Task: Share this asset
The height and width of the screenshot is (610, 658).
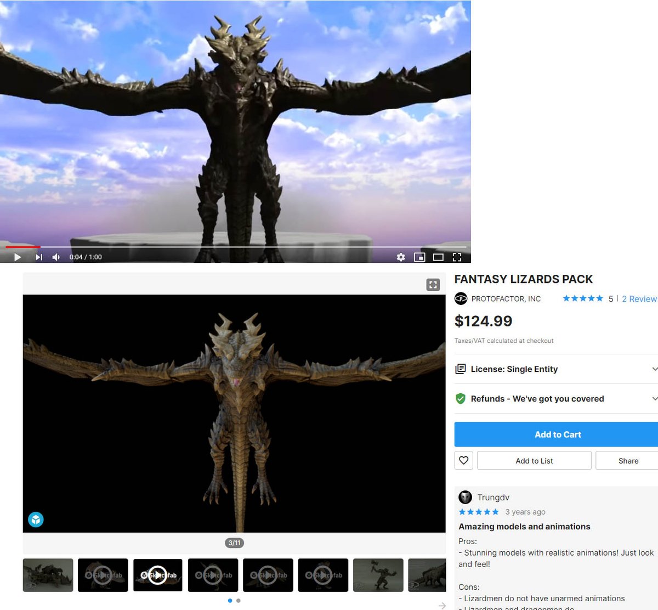Action: tap(627, 461)
